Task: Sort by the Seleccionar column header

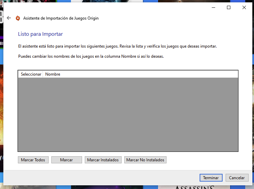Action: pos(30,74)
